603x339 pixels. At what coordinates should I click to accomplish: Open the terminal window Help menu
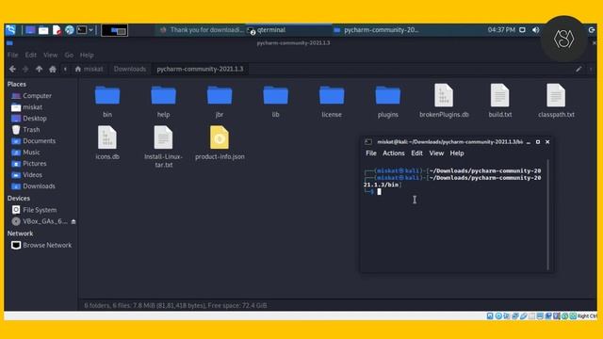457,153
